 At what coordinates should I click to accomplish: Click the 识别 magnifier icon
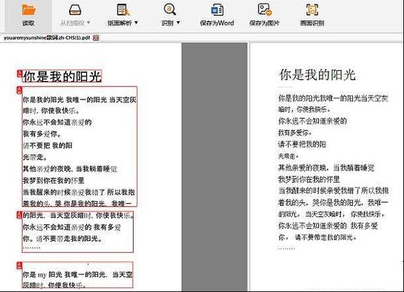click(x=170, y=9)
